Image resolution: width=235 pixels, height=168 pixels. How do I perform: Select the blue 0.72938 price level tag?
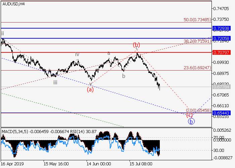[x=221, y=28]
